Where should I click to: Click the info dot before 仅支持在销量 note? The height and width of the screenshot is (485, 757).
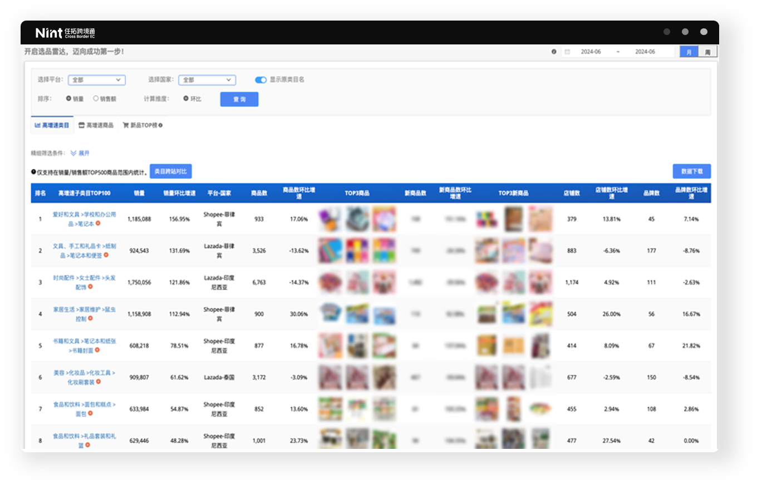pyautogui.click(x=34, y=172)
